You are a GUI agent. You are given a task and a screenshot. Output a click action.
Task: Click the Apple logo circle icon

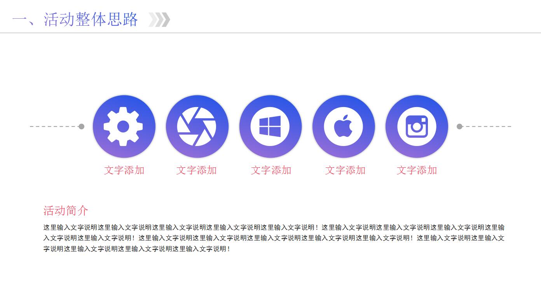click(344, 126)
